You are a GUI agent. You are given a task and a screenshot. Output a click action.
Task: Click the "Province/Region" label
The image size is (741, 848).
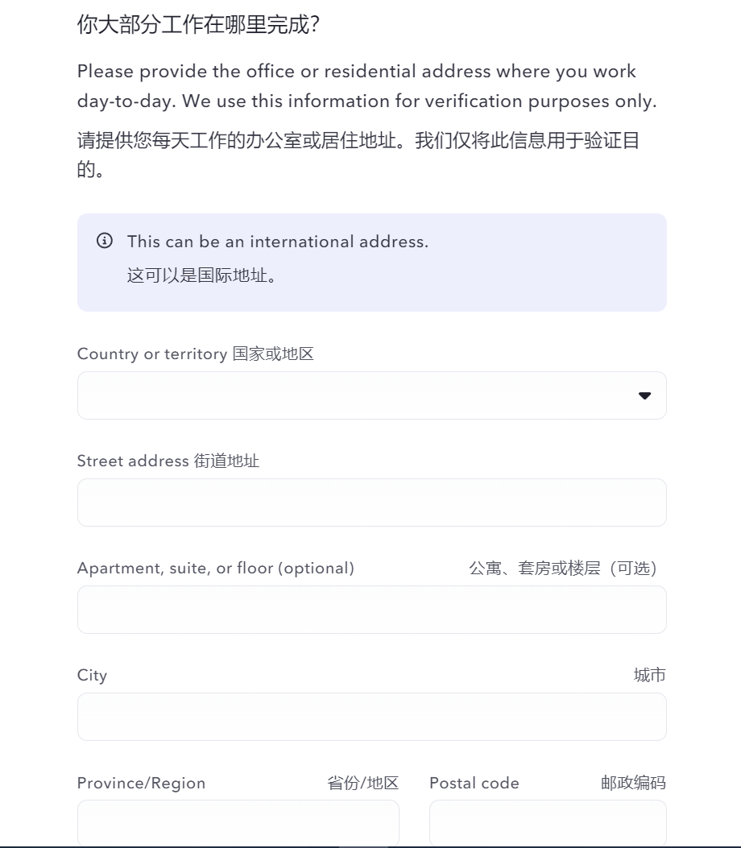point(141,784)
